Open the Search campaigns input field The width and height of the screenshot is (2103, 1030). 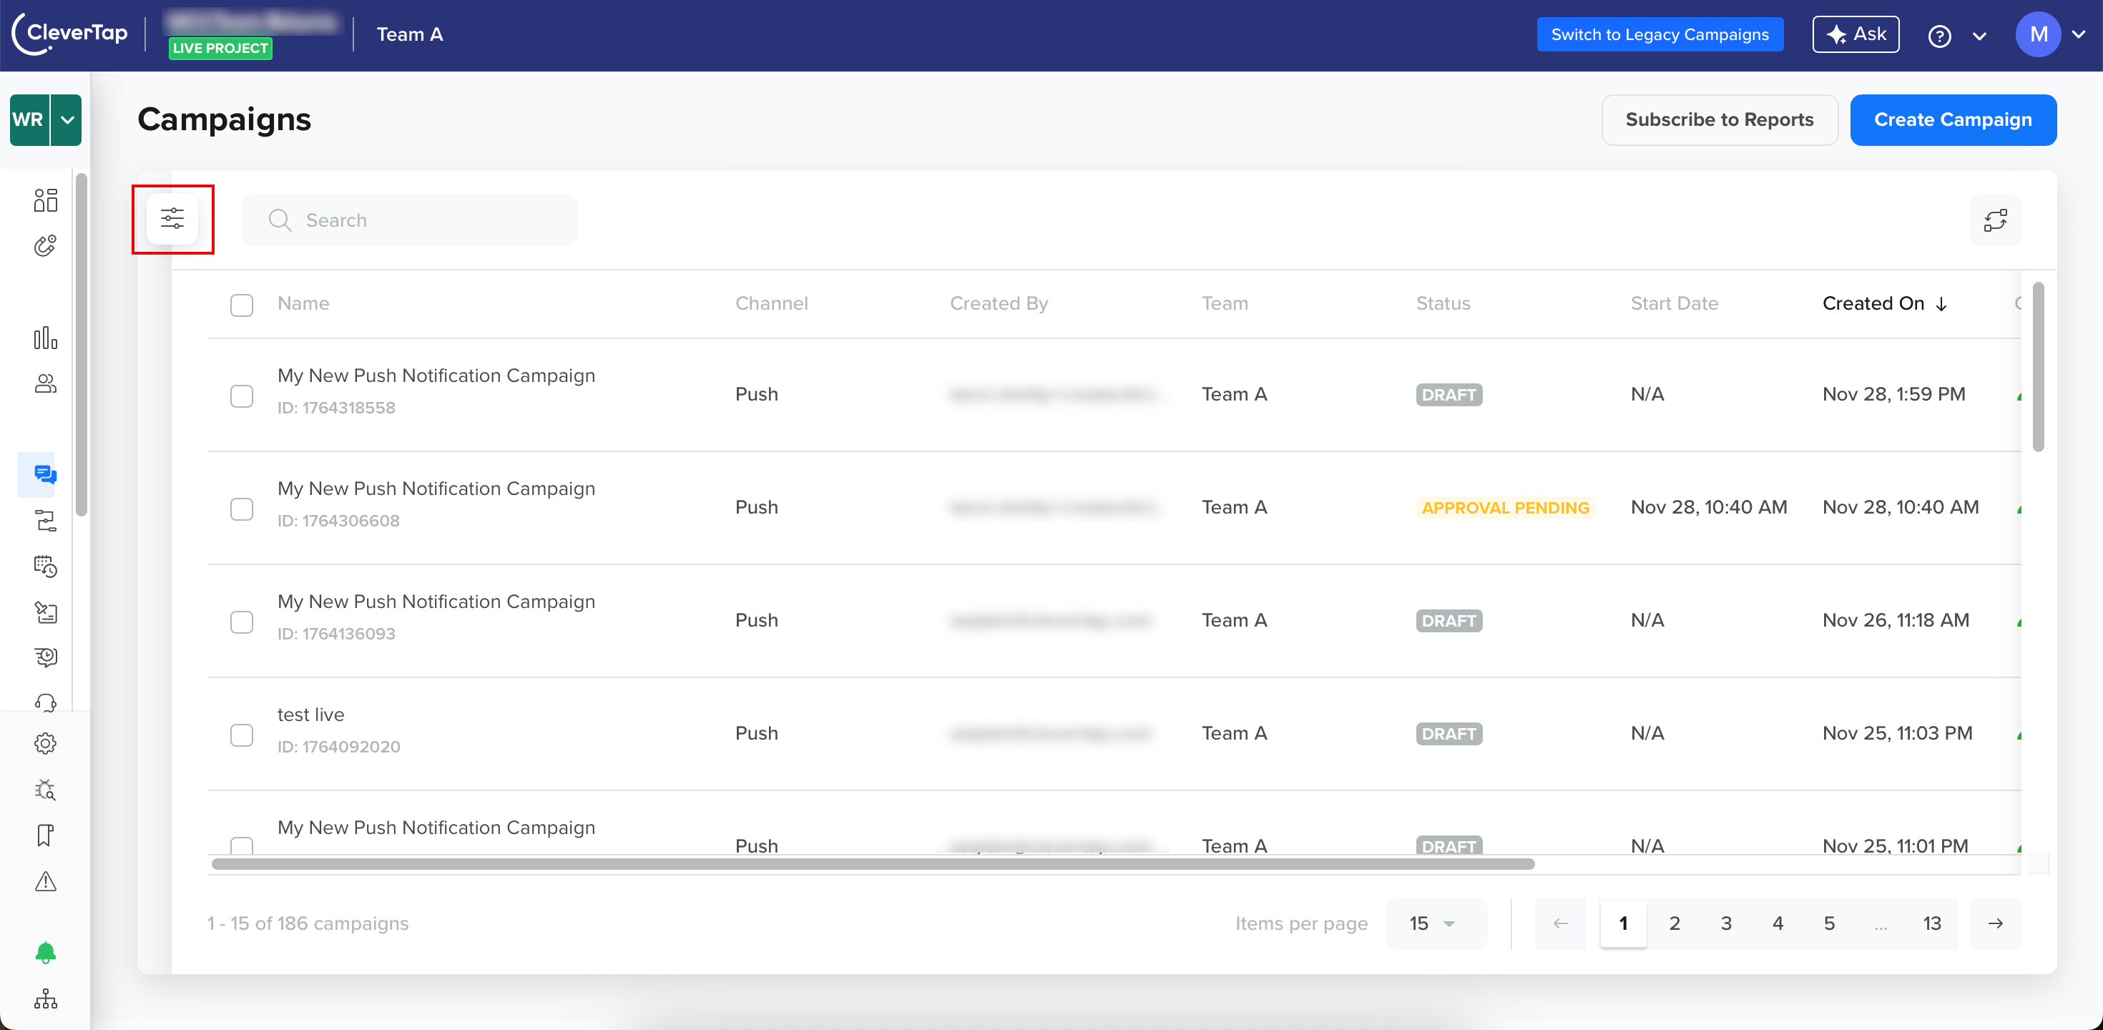[x=410, y=220]
